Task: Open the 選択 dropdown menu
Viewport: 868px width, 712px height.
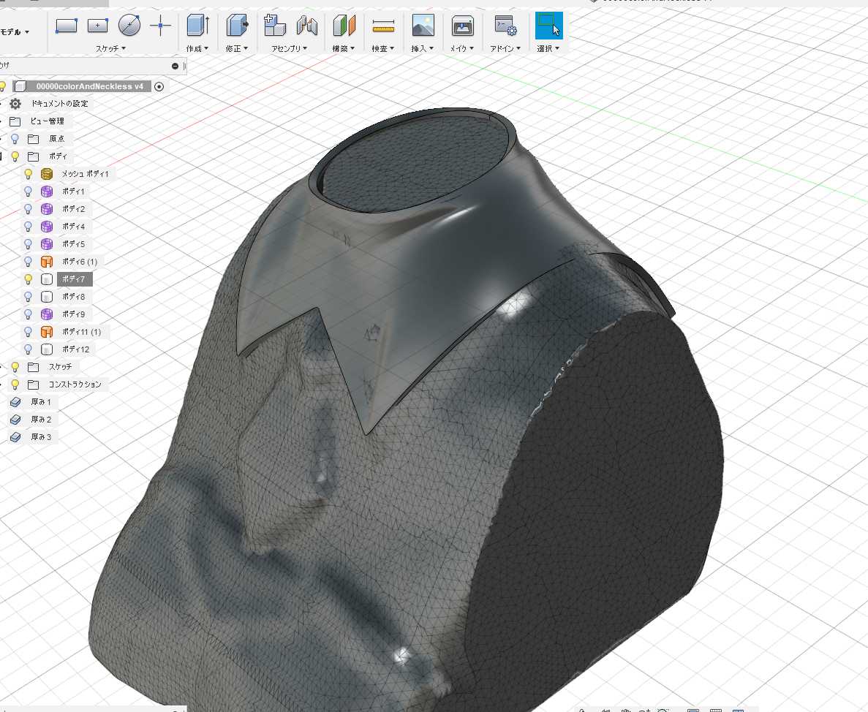Action: (x=548, y=49)
